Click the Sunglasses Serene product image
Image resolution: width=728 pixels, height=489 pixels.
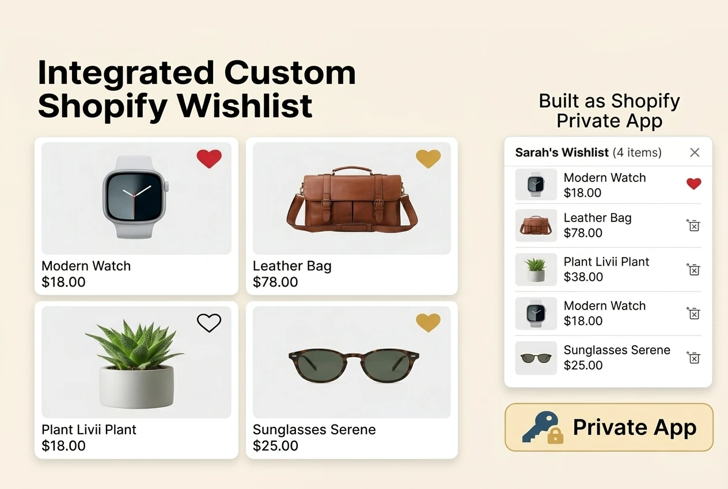(351, 361)
